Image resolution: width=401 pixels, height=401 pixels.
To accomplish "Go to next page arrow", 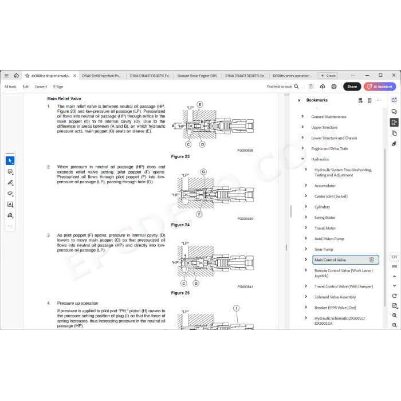I will [x=394, y=285].
